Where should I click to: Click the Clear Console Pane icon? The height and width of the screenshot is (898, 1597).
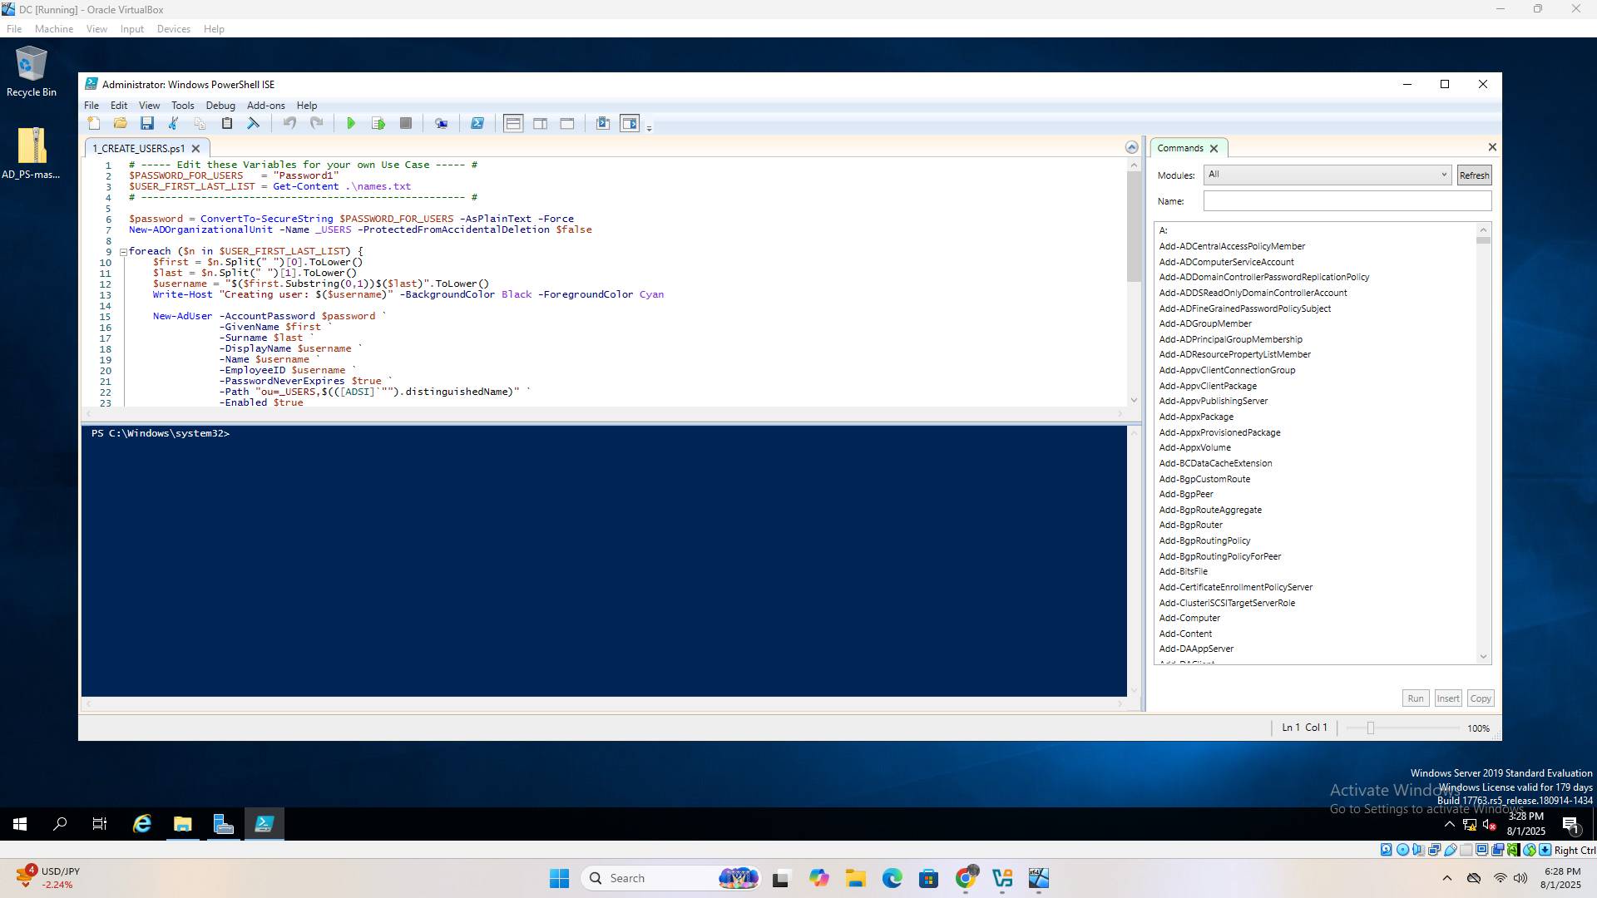254,124
